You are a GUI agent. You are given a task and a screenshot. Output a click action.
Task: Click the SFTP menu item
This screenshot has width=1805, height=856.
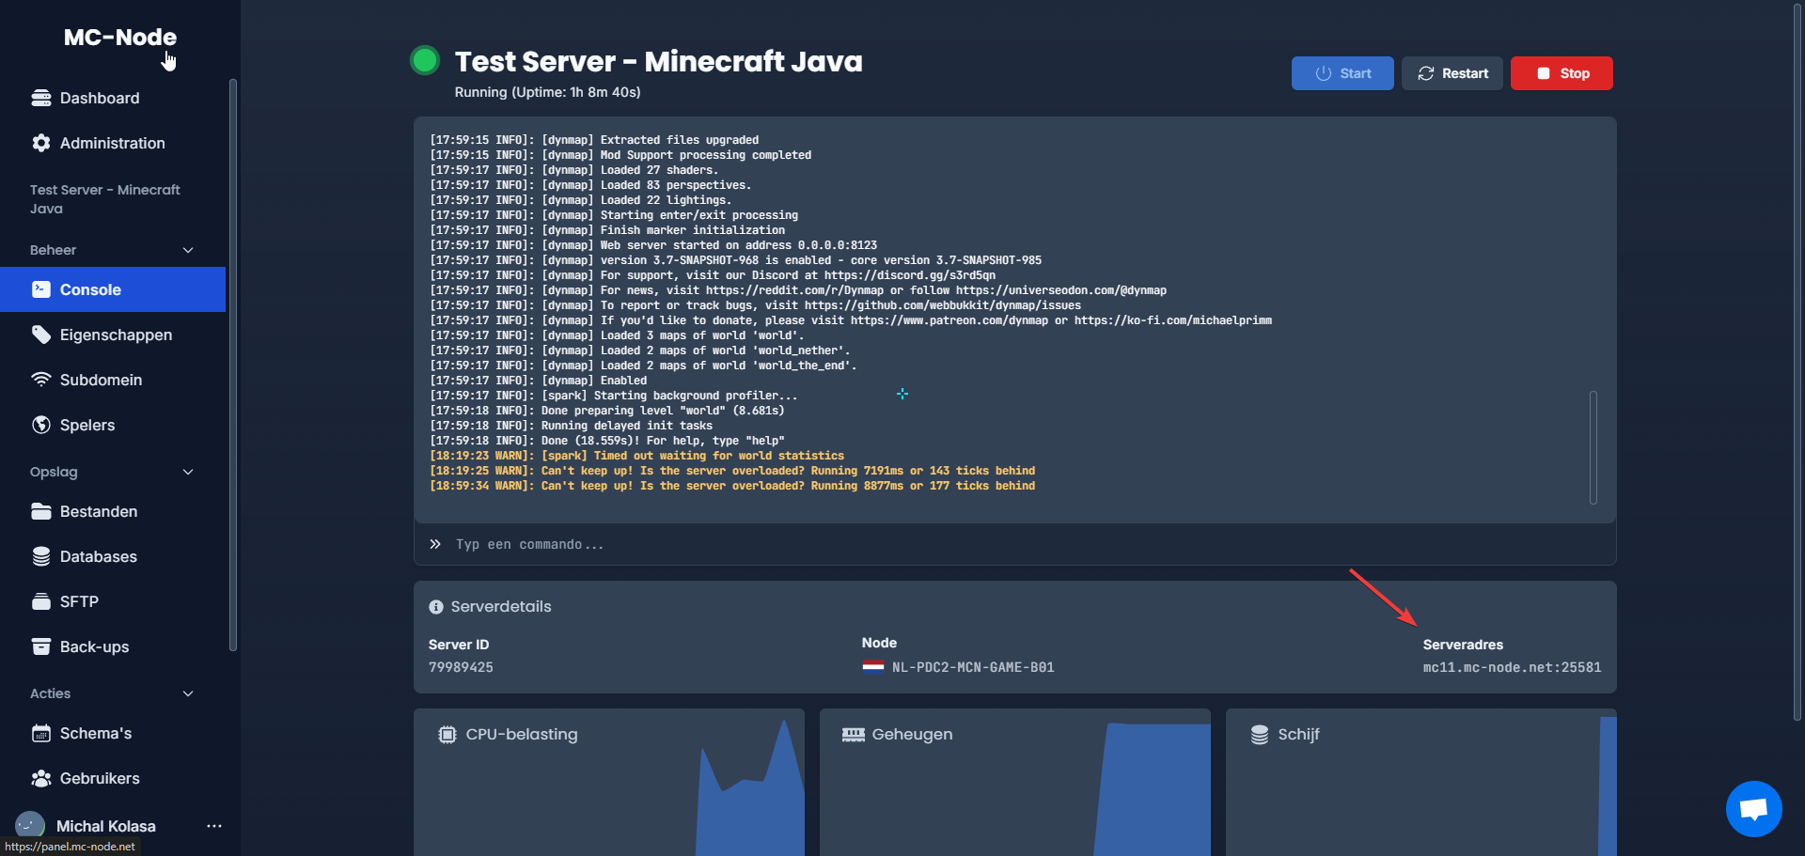113,601
